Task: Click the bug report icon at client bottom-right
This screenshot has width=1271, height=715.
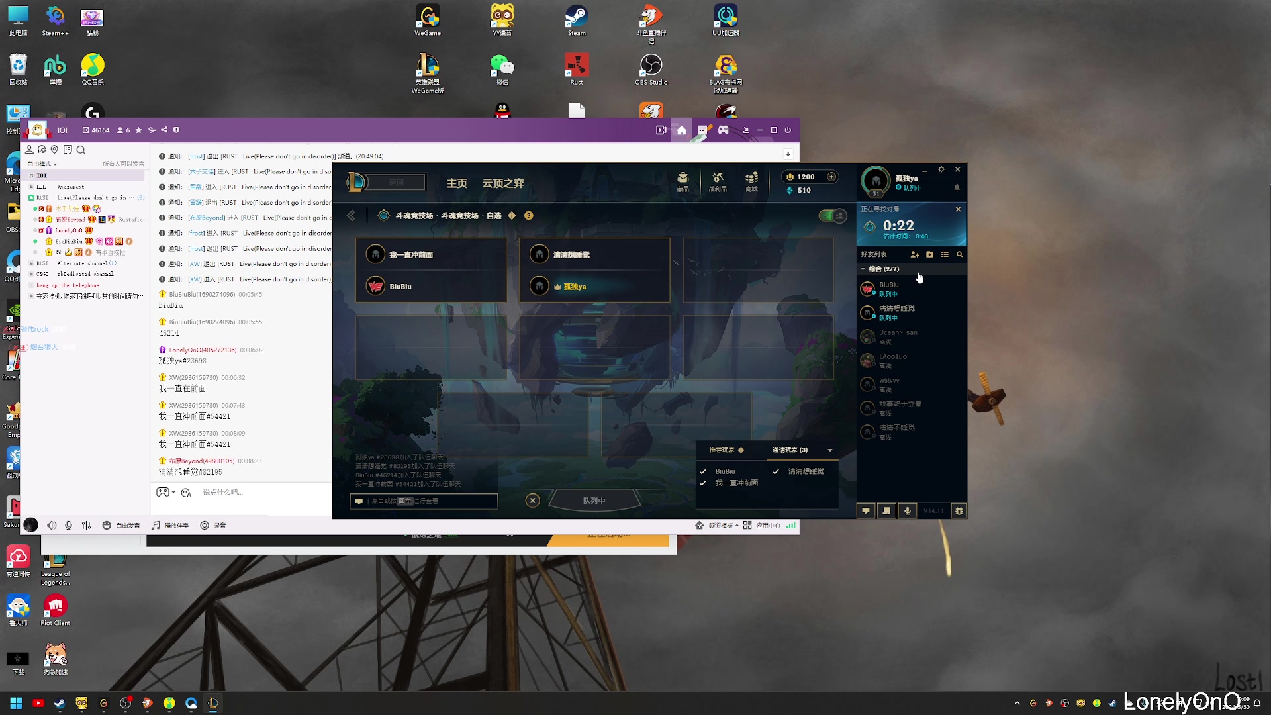Action: pos(959,510)
